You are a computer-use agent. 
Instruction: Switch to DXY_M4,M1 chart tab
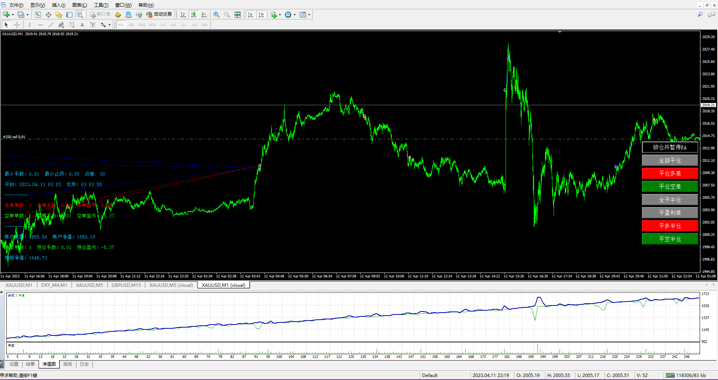[x=54, y=285]
